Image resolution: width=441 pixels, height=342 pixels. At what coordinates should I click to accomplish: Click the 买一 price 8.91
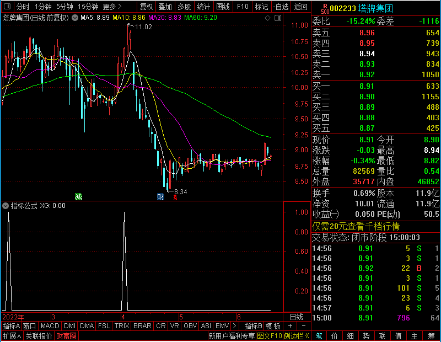tap(367, 86)
